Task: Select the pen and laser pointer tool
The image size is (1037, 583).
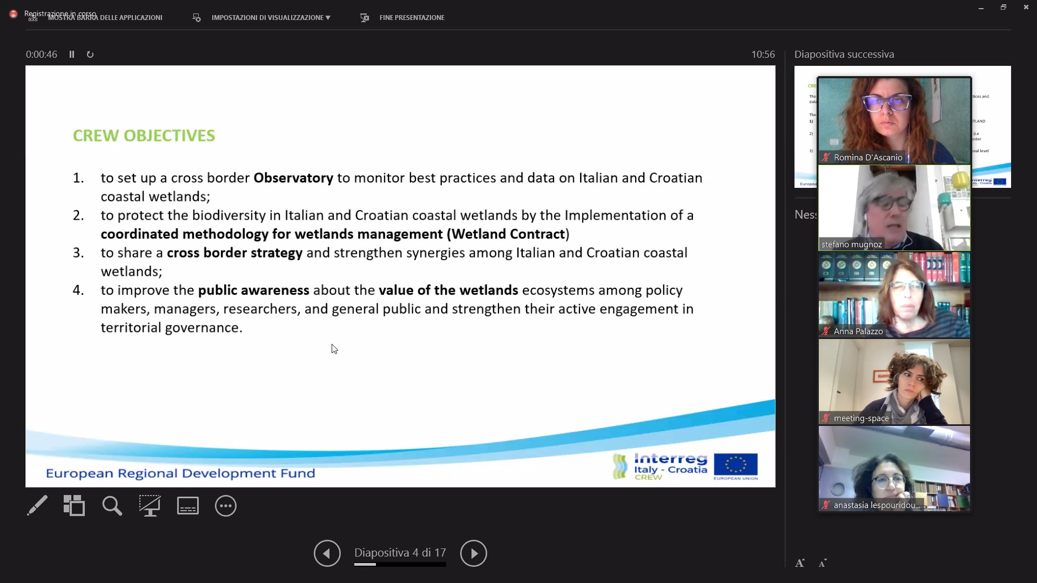Action: coord(37,506)
